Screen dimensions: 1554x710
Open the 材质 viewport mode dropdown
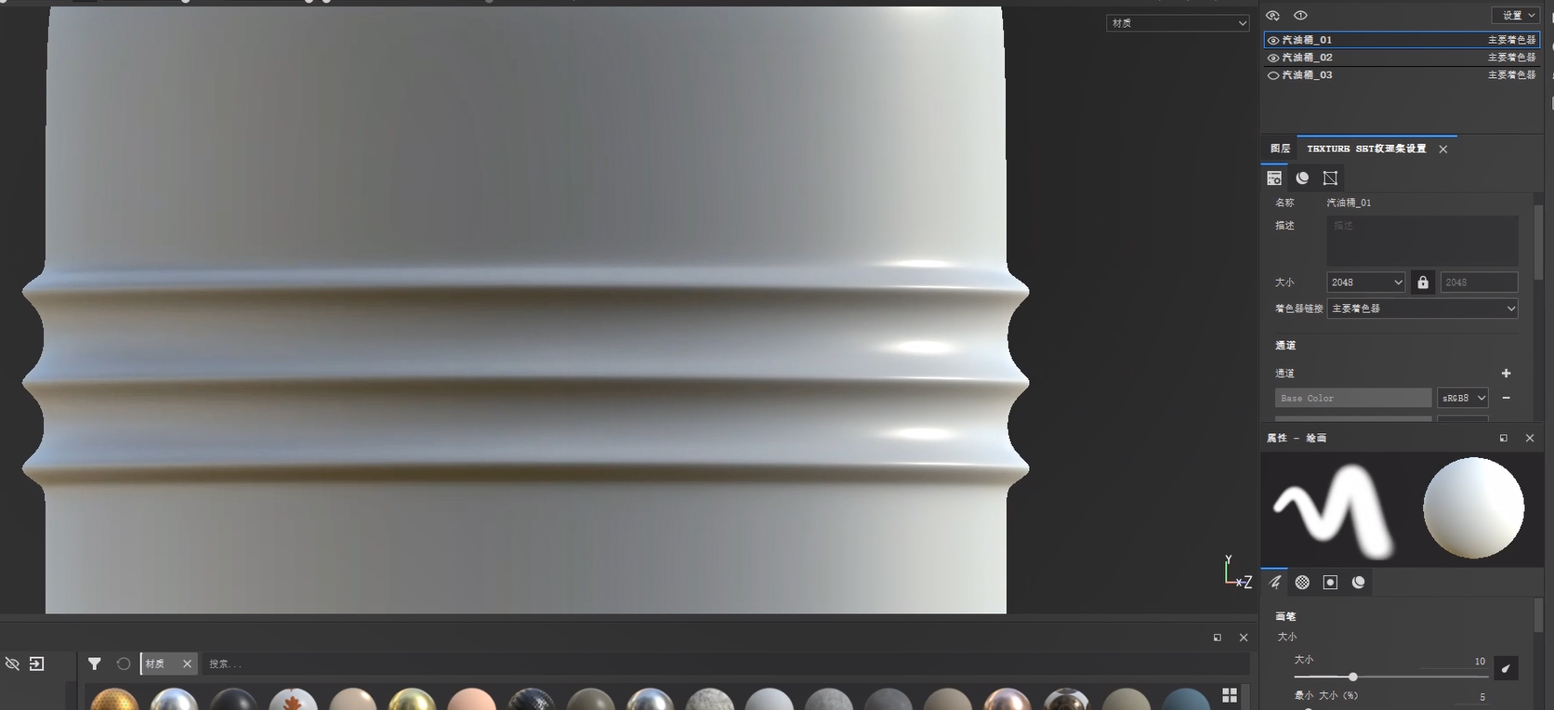point(1178,23)
